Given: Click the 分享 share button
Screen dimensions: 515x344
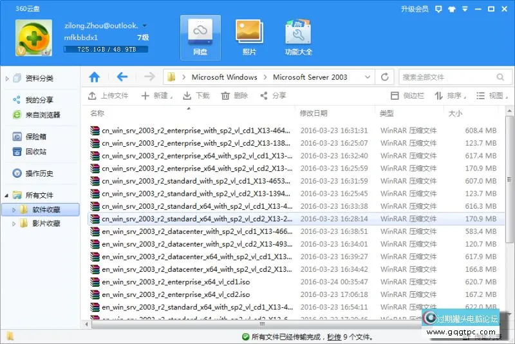Looking at the screenshot, I should click(273, 95).
